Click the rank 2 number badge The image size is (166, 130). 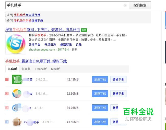(x=7, y=94)
